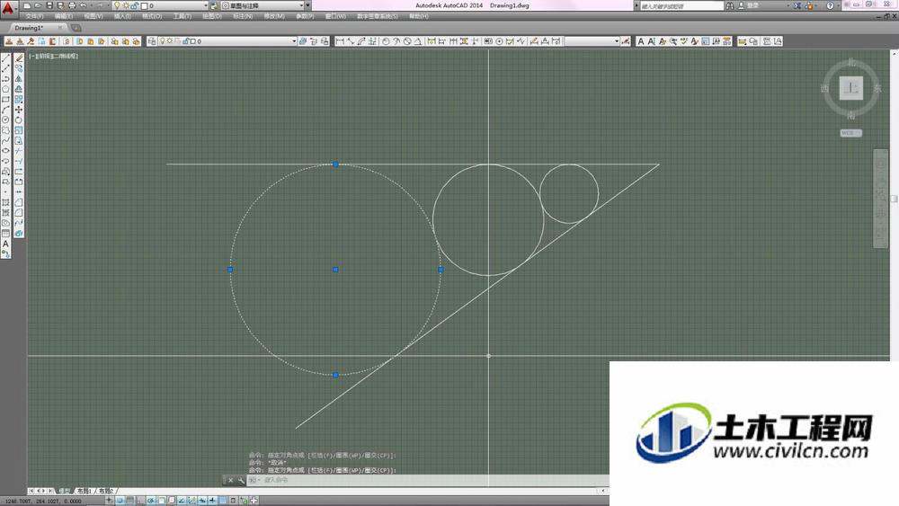Image resolution: width=899 pixels, height=506 pixels.
Task: Click the command line input field
Action: coord(430,480)
